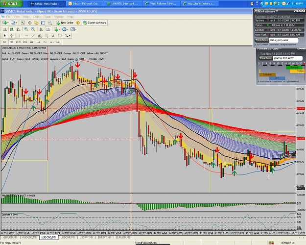The image size is (306, 245).
Task: Select the horizontal line drawing tool
Action: pyautogui.click(x=26, y=36)
